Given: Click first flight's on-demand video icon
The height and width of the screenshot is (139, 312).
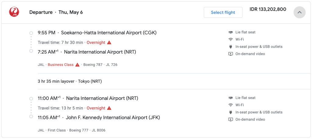Looking at the screenshot, I should pos(231,54).
